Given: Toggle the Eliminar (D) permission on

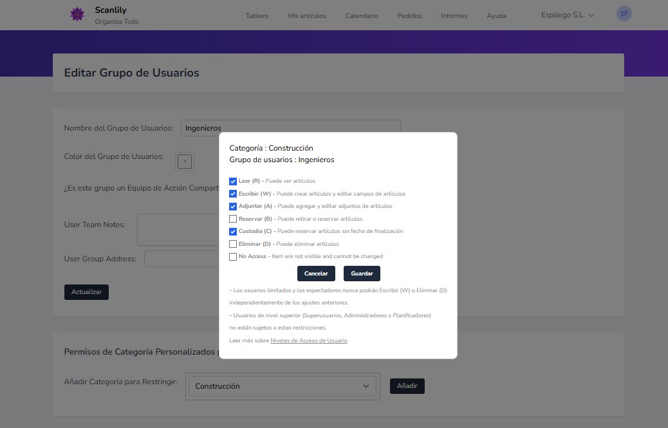Looking at the screenshot, I should [x=233, y=243].
